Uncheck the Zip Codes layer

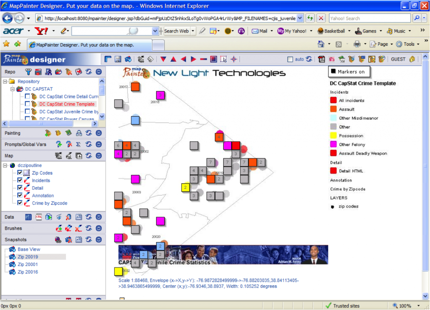[x=20, y=173]
